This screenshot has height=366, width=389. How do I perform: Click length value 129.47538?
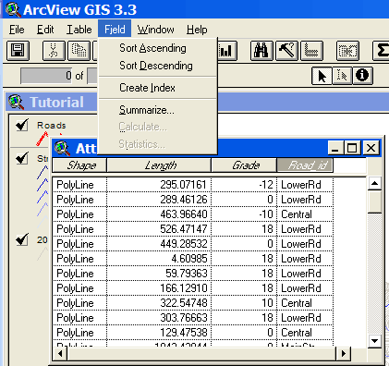tap(184, 333)
